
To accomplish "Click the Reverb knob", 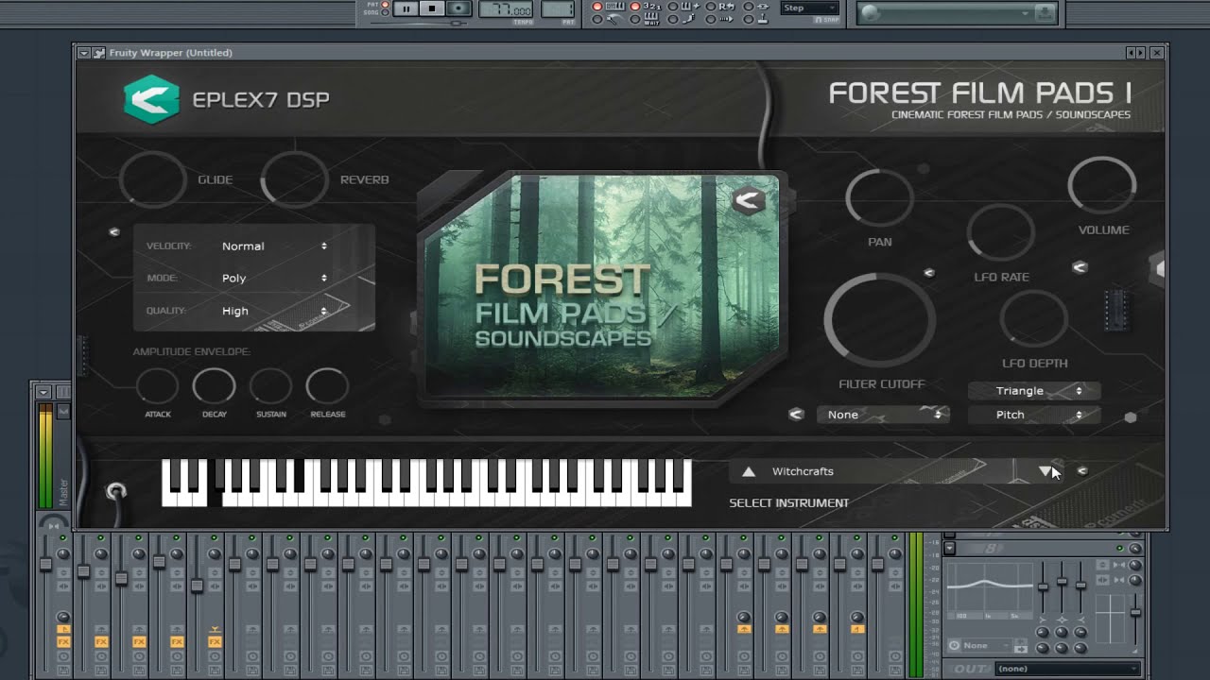I will coord(294,178).
